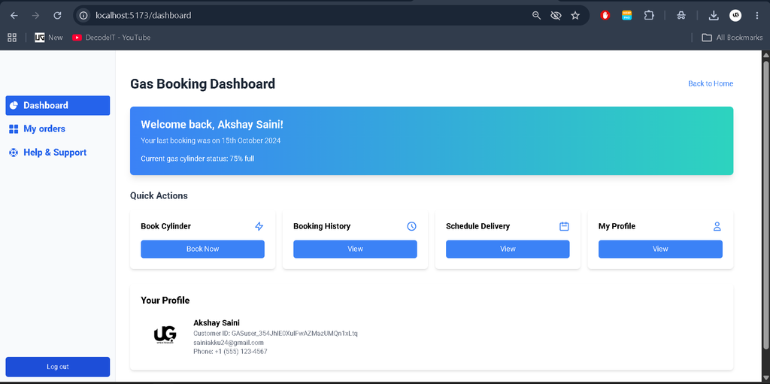
Task: Open the browser profile avatar
Action: pyautogui.click(x=735, y=16)
